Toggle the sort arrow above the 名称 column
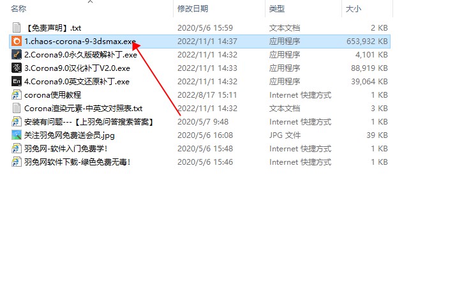 90,2
